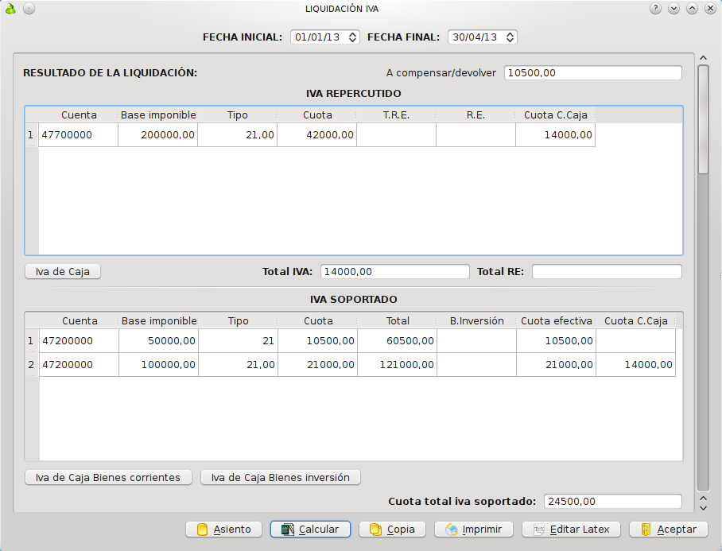Focus the Fecha Final field 30/04/13

coord(482,37)
